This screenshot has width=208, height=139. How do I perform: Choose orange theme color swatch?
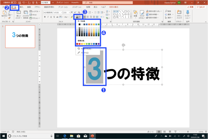[89, 24]
